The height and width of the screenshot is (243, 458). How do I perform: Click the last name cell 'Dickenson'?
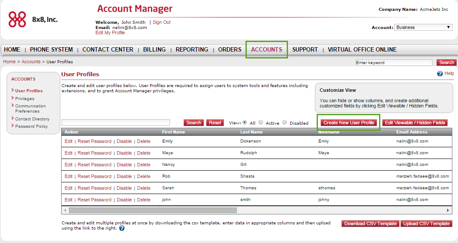pos(250,141)
